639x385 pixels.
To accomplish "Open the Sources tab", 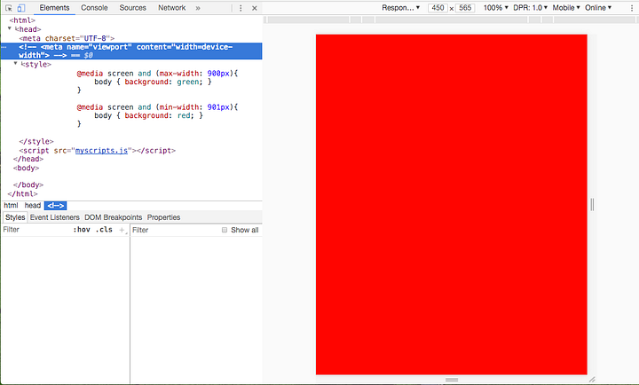I will 132,8.
